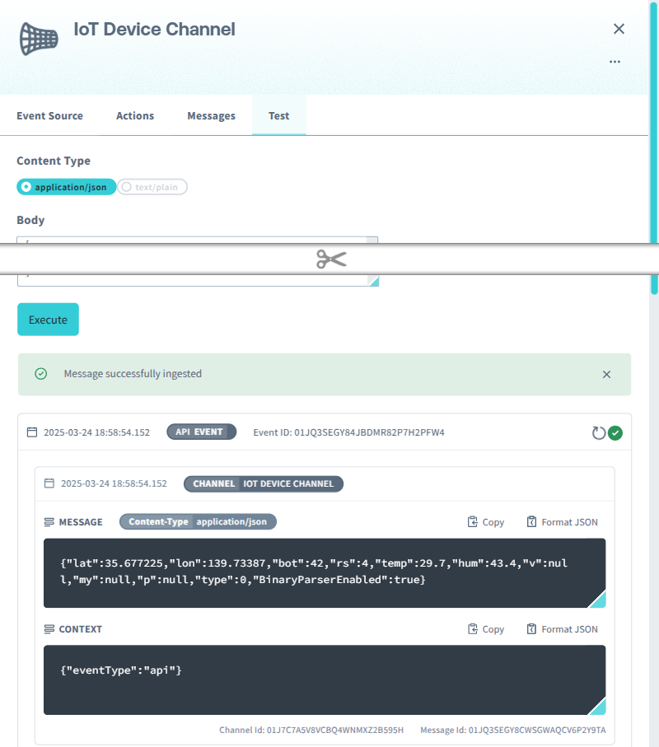Image resolution: width=659 pixels, height=747 pixels.
Task: Open the Event Source tab
Action: pyautogui.click(x=49, y=115)
